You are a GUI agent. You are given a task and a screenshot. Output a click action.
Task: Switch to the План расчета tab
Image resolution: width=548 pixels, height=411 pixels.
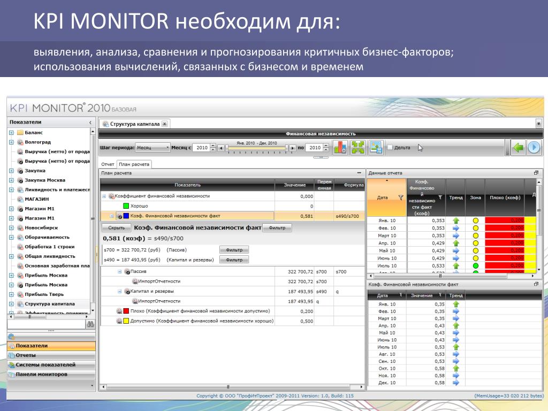coord(134,164)
